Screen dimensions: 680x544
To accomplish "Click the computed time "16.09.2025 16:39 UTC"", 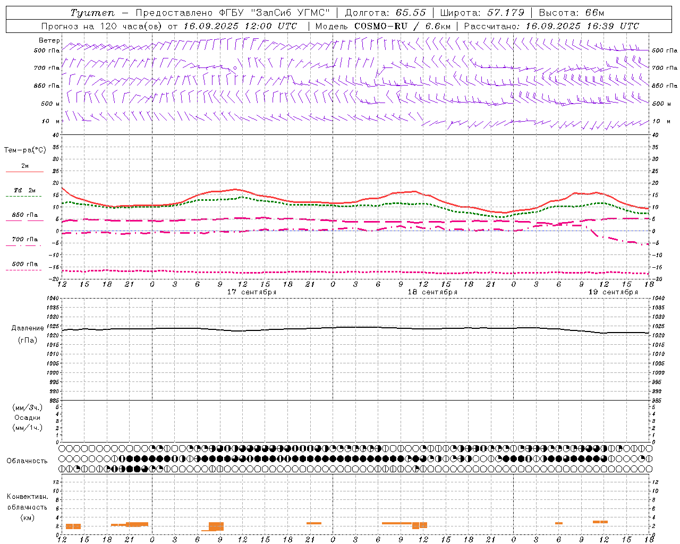I will 582,26.
